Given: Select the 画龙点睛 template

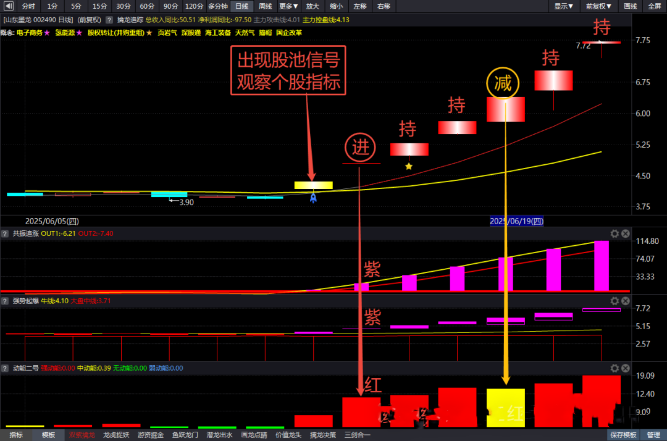Looking at the screenshot, I should (x=254, y=435).
